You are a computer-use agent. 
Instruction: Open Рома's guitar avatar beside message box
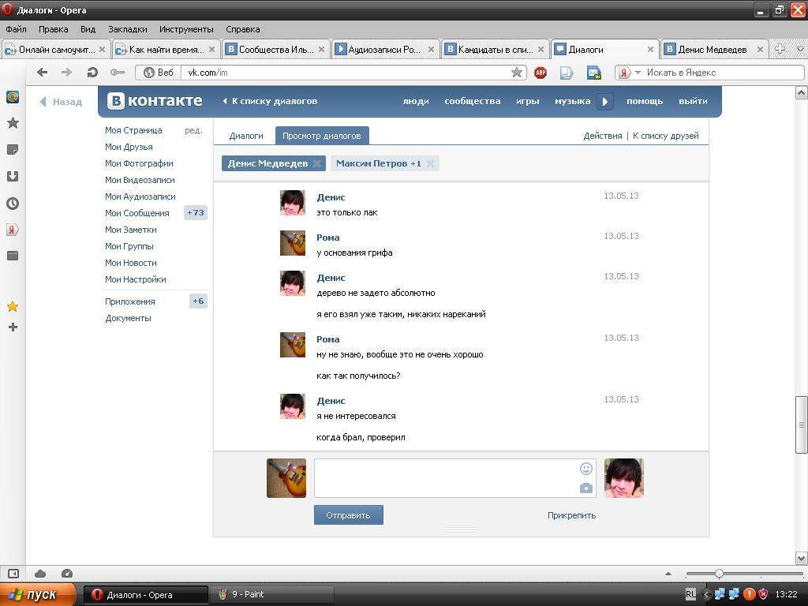(286, 478)
